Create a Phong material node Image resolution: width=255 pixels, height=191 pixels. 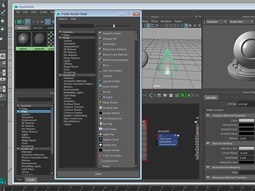(116, 92)
